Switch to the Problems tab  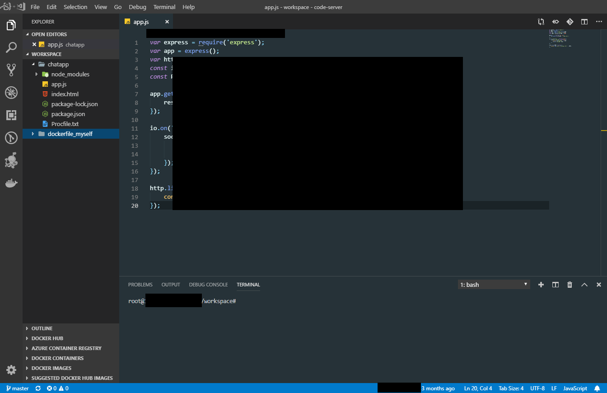(140, 285)
